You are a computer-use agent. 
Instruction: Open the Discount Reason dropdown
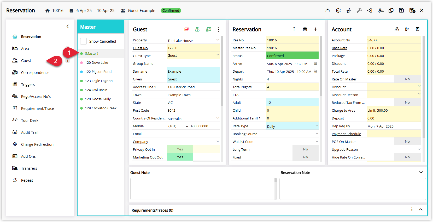419,94
